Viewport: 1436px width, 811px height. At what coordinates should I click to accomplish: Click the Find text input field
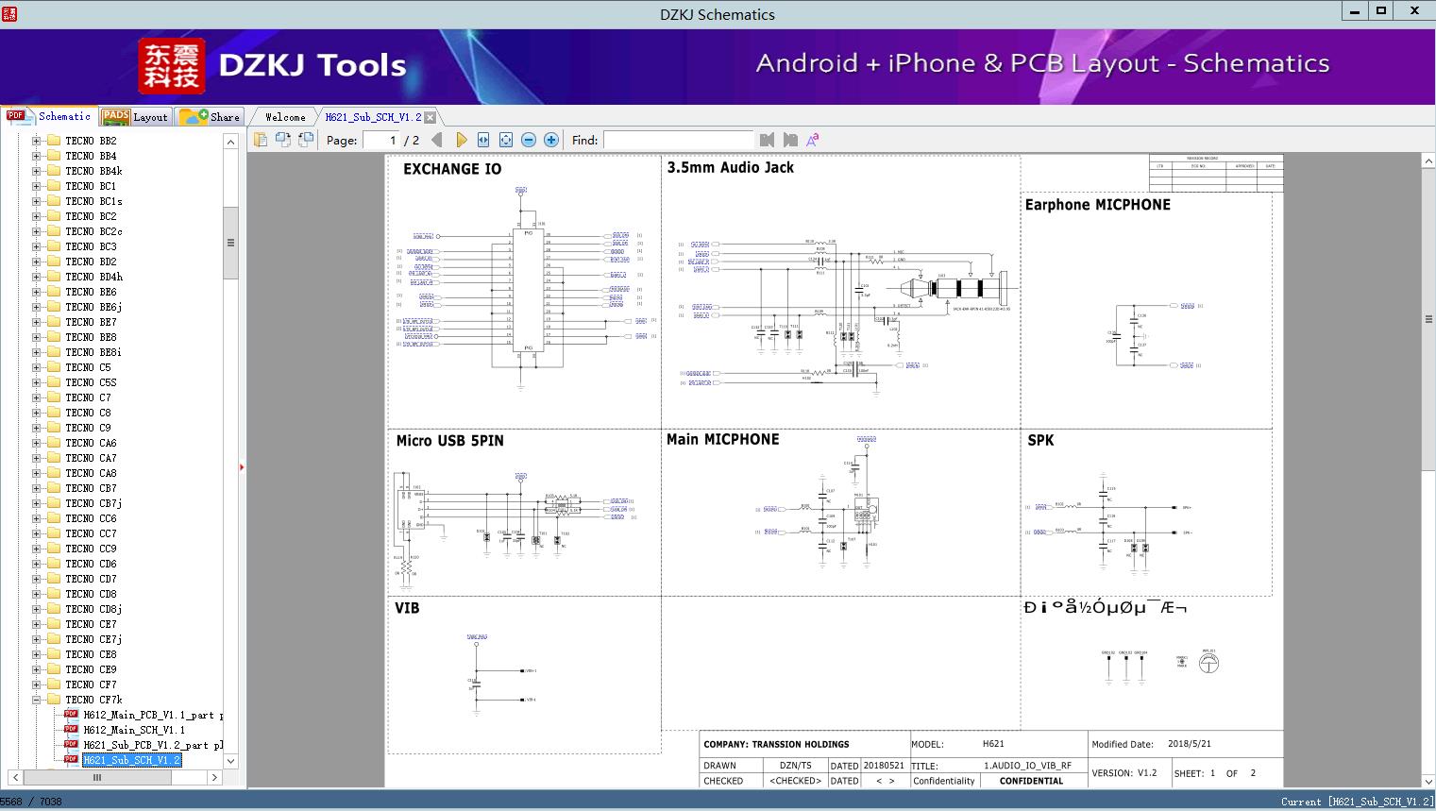677,140
